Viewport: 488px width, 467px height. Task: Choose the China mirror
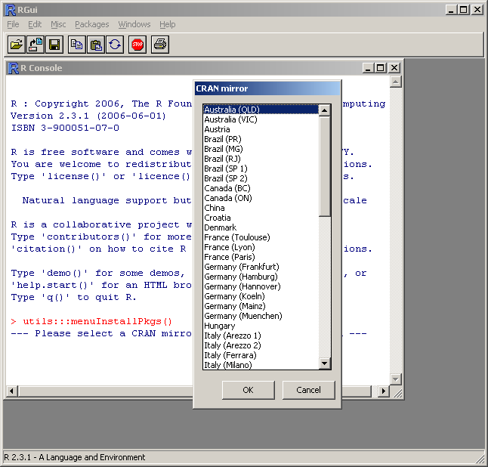coord(261,208)
